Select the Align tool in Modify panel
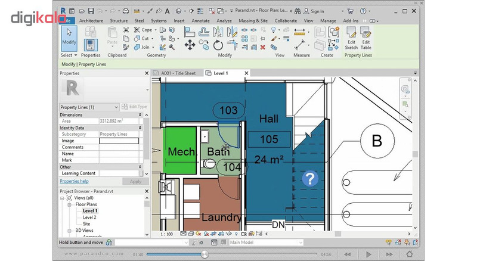Viewport: 477px width, 261px height. [x=190, y=32]
